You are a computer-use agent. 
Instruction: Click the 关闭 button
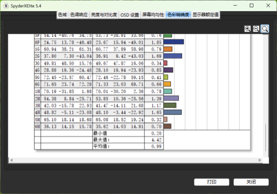251,182
